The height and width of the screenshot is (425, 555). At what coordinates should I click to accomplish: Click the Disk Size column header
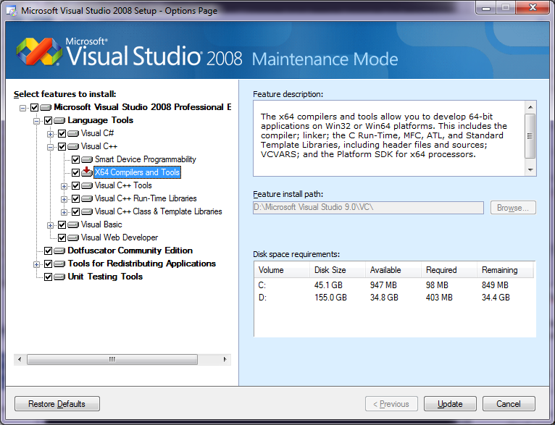click(338, 270)
